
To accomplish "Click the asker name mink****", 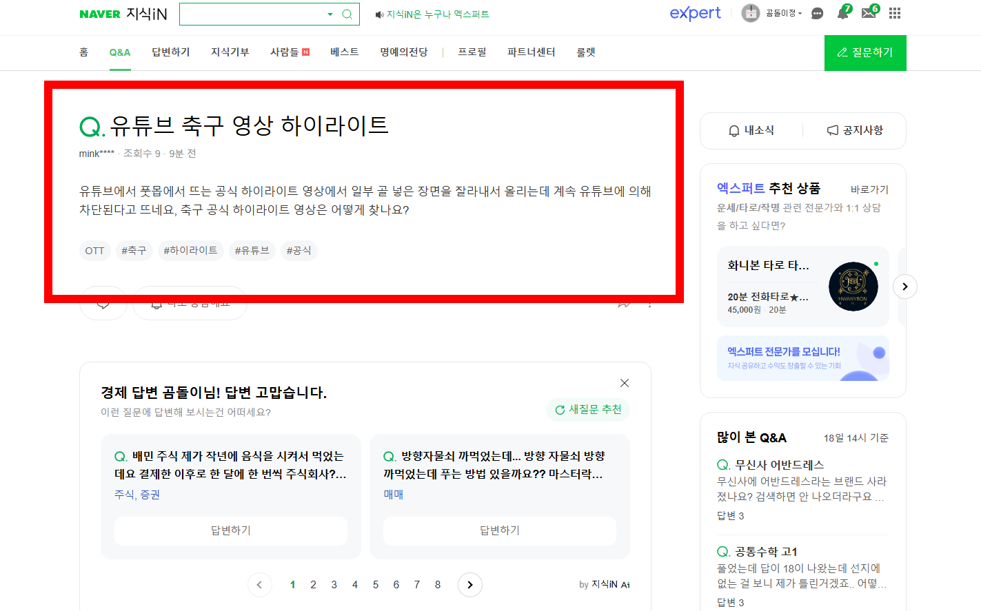I will tap(97, 154).
